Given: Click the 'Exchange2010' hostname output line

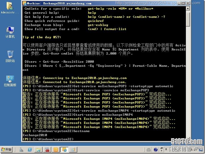Looking at the screenshot, I should coord(35,135).
